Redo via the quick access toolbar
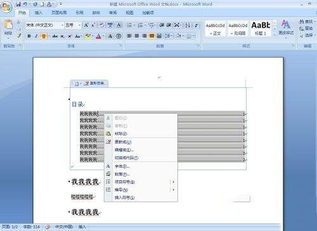 coord(36,4)
